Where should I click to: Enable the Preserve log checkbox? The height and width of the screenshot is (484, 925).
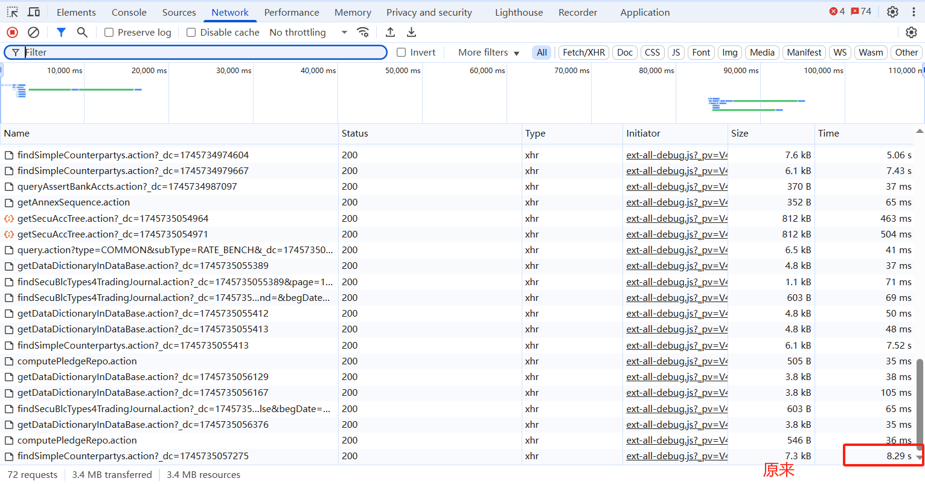[109, 33]
